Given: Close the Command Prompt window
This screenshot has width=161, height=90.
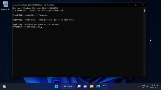Looking at the screenshot, I should click(x=142, y=5).
